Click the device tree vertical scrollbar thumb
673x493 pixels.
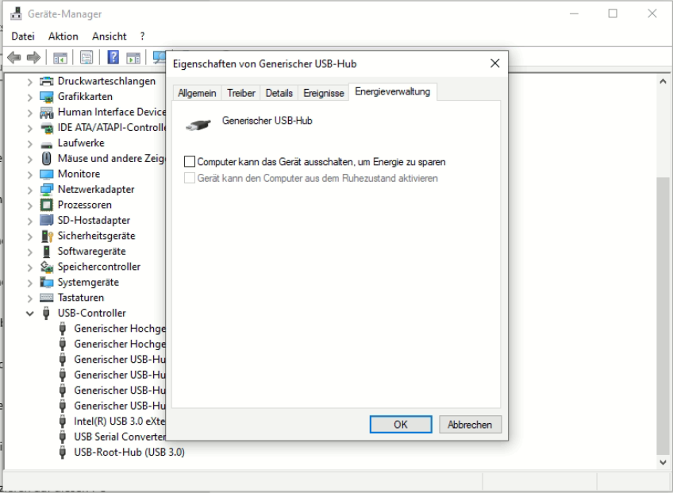(x=663, y=315)
